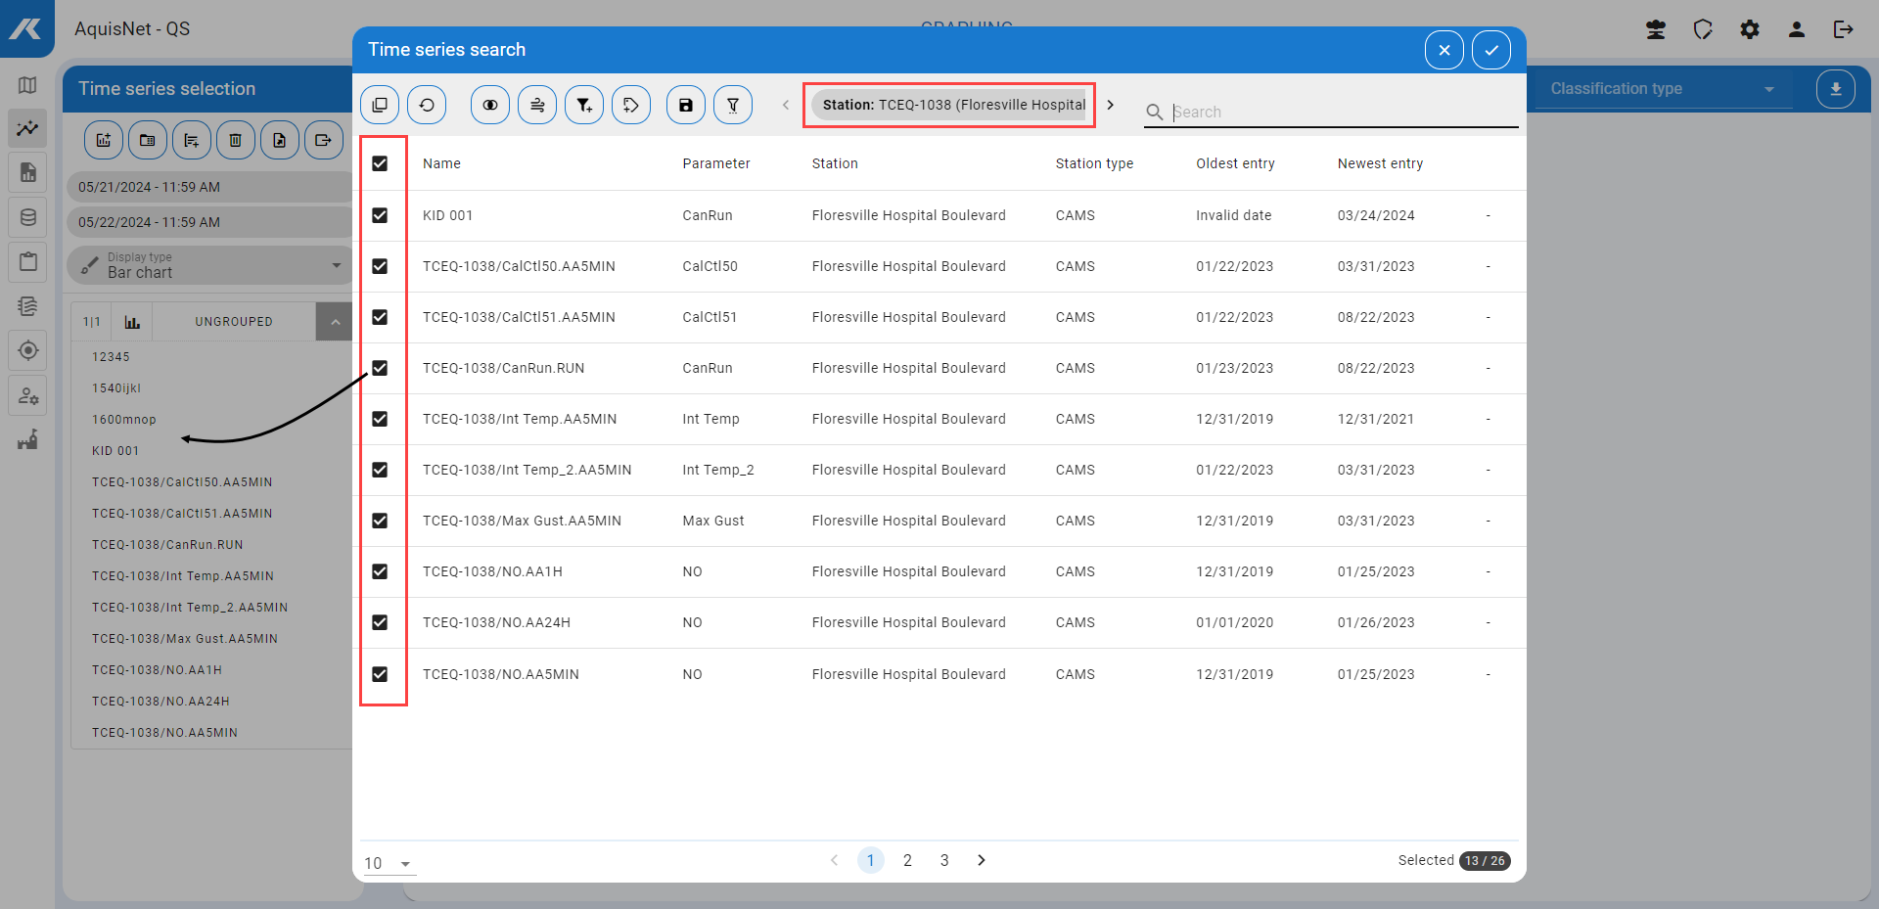Uncheck TCEQ-1038/CanRun.RUN checkbox
1879x909 pixels.
(380, 368)
